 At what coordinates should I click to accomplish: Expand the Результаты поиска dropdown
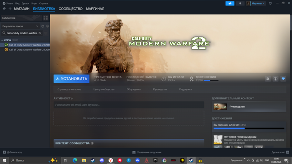20,26
